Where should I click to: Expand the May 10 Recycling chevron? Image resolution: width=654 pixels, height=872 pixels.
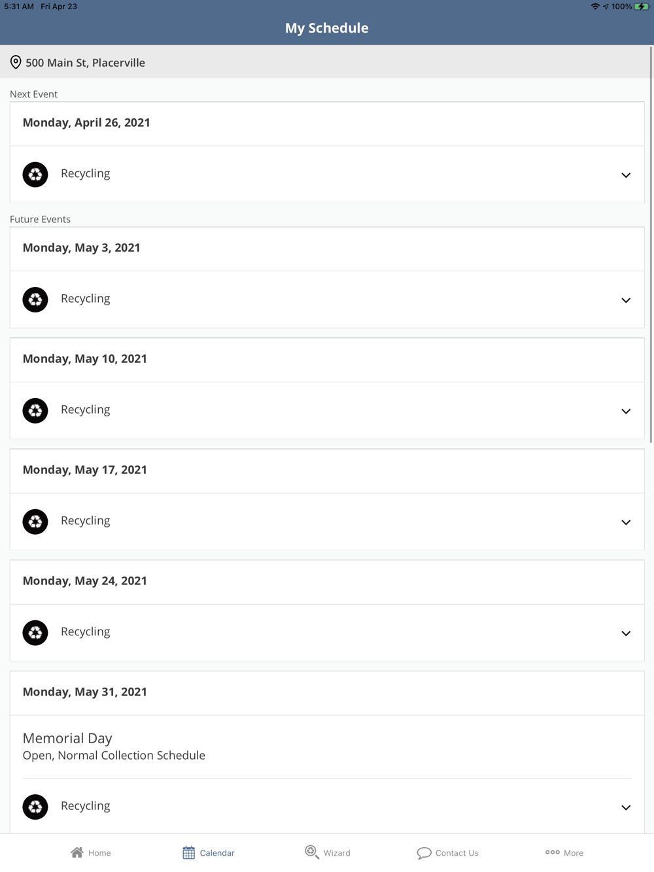click(x=626, y=411)
